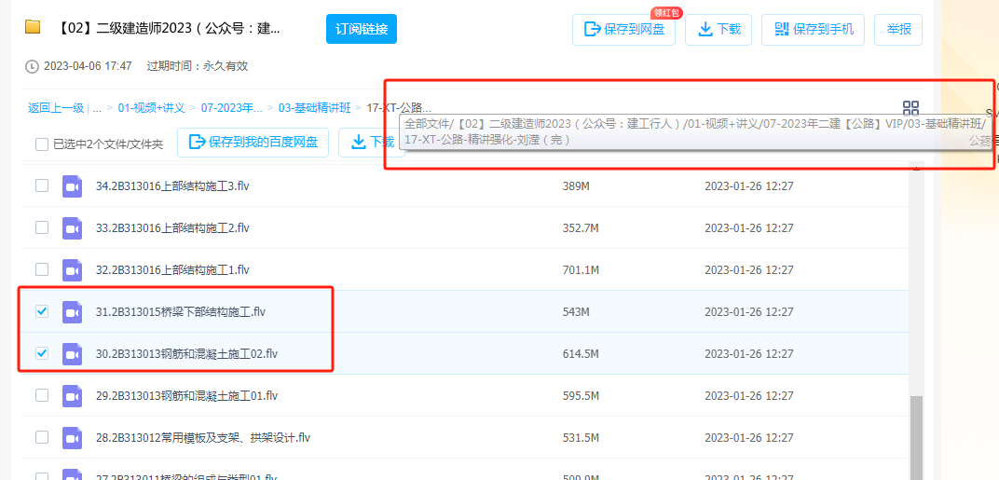Toggle the select-all checkbox 已选中2个文件
The image size is (999, 480).
(42, 144)
